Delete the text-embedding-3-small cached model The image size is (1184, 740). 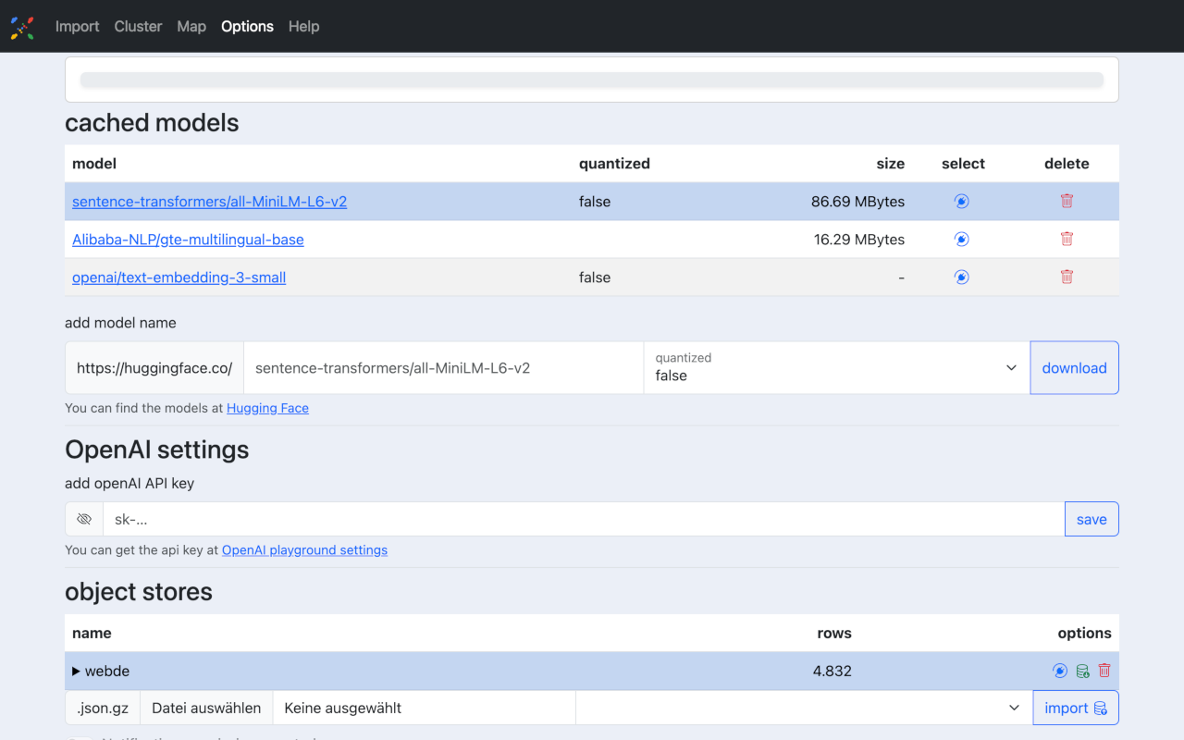(1067, 277)
